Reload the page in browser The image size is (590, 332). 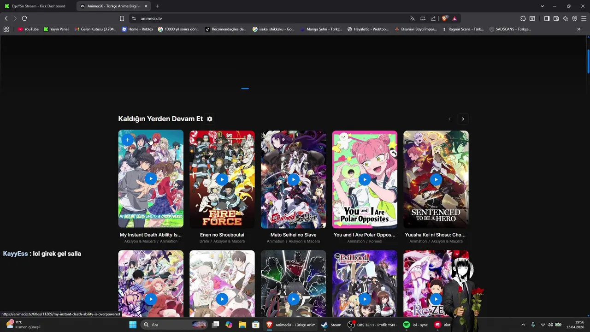pyautogui.click(x=24, y=18)
